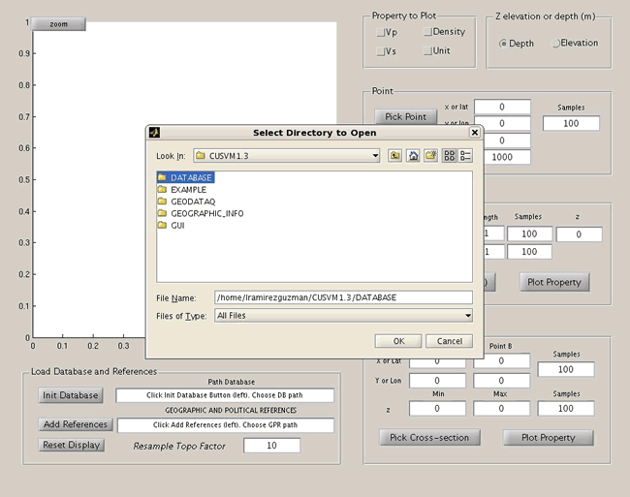
Task: Click the File Name path field
Action: point(343,297)
